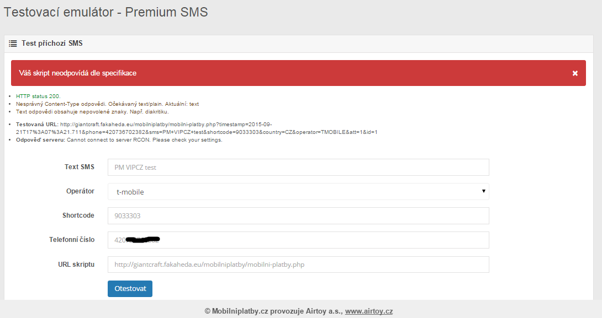602x318 pixels.
Task: Click the Testovací emulátor page title
Action: [x=105, y=12]
